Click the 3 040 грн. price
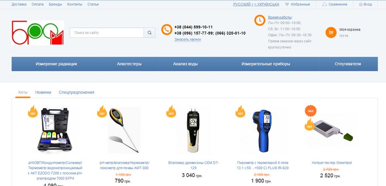The image size is (386, 186). tap(192, 175)
